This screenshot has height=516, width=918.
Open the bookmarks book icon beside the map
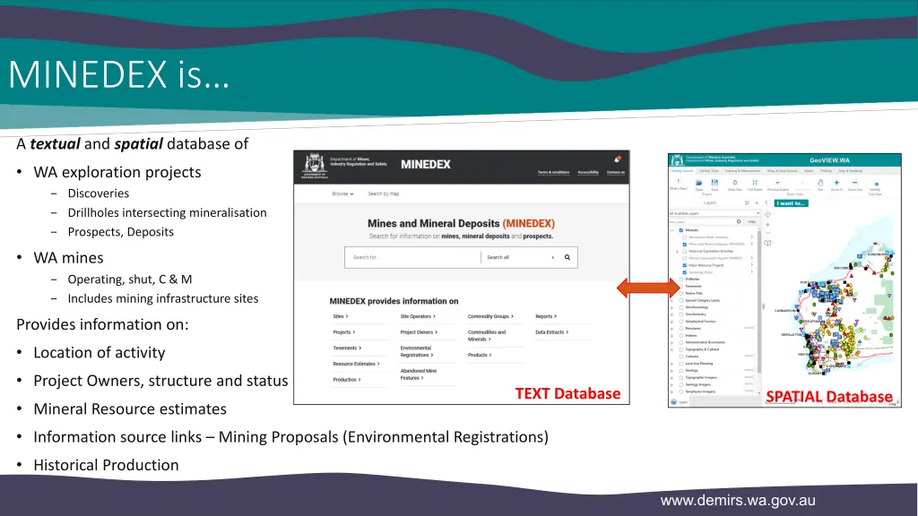767,244
